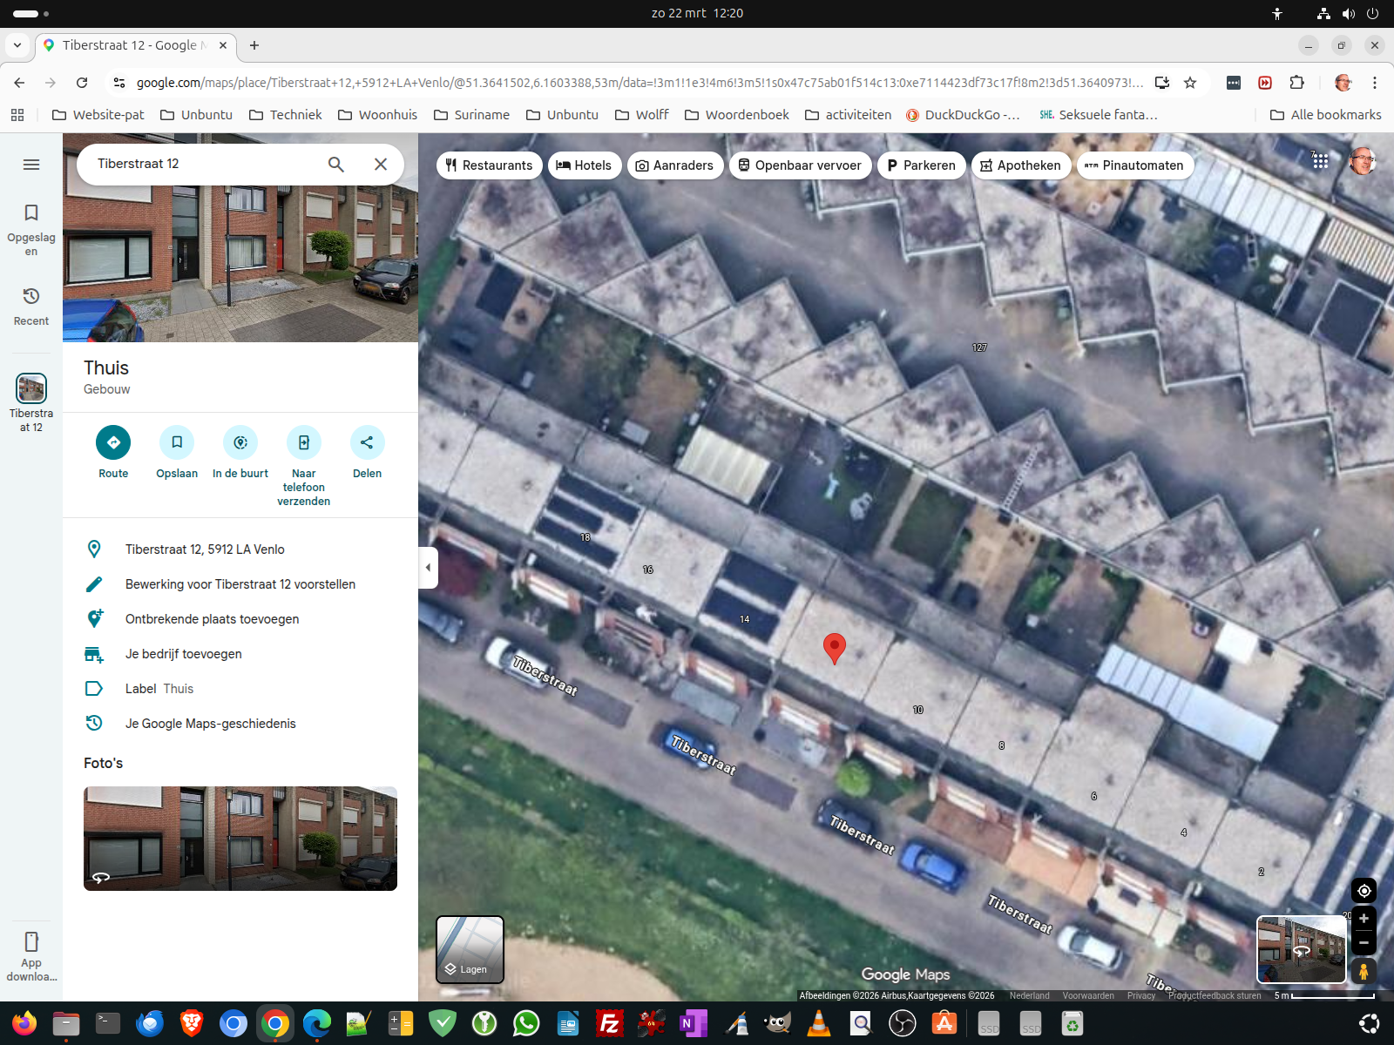Toggle map layers with Lagen button
This screenshot has width=1394, height=1045.
click(470, 949)
